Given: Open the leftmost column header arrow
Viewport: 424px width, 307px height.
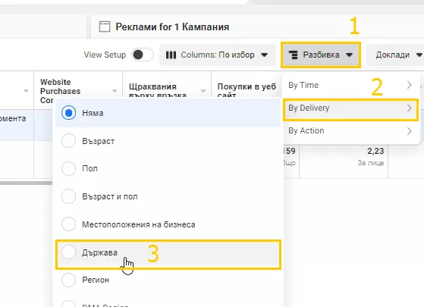Looking at the screenshot, I should point(26,91).
